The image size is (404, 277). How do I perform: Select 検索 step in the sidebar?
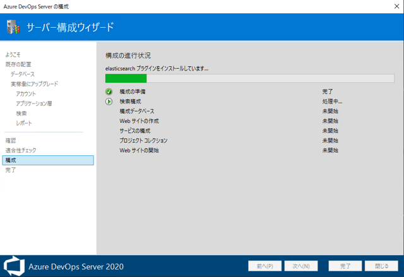21,114
